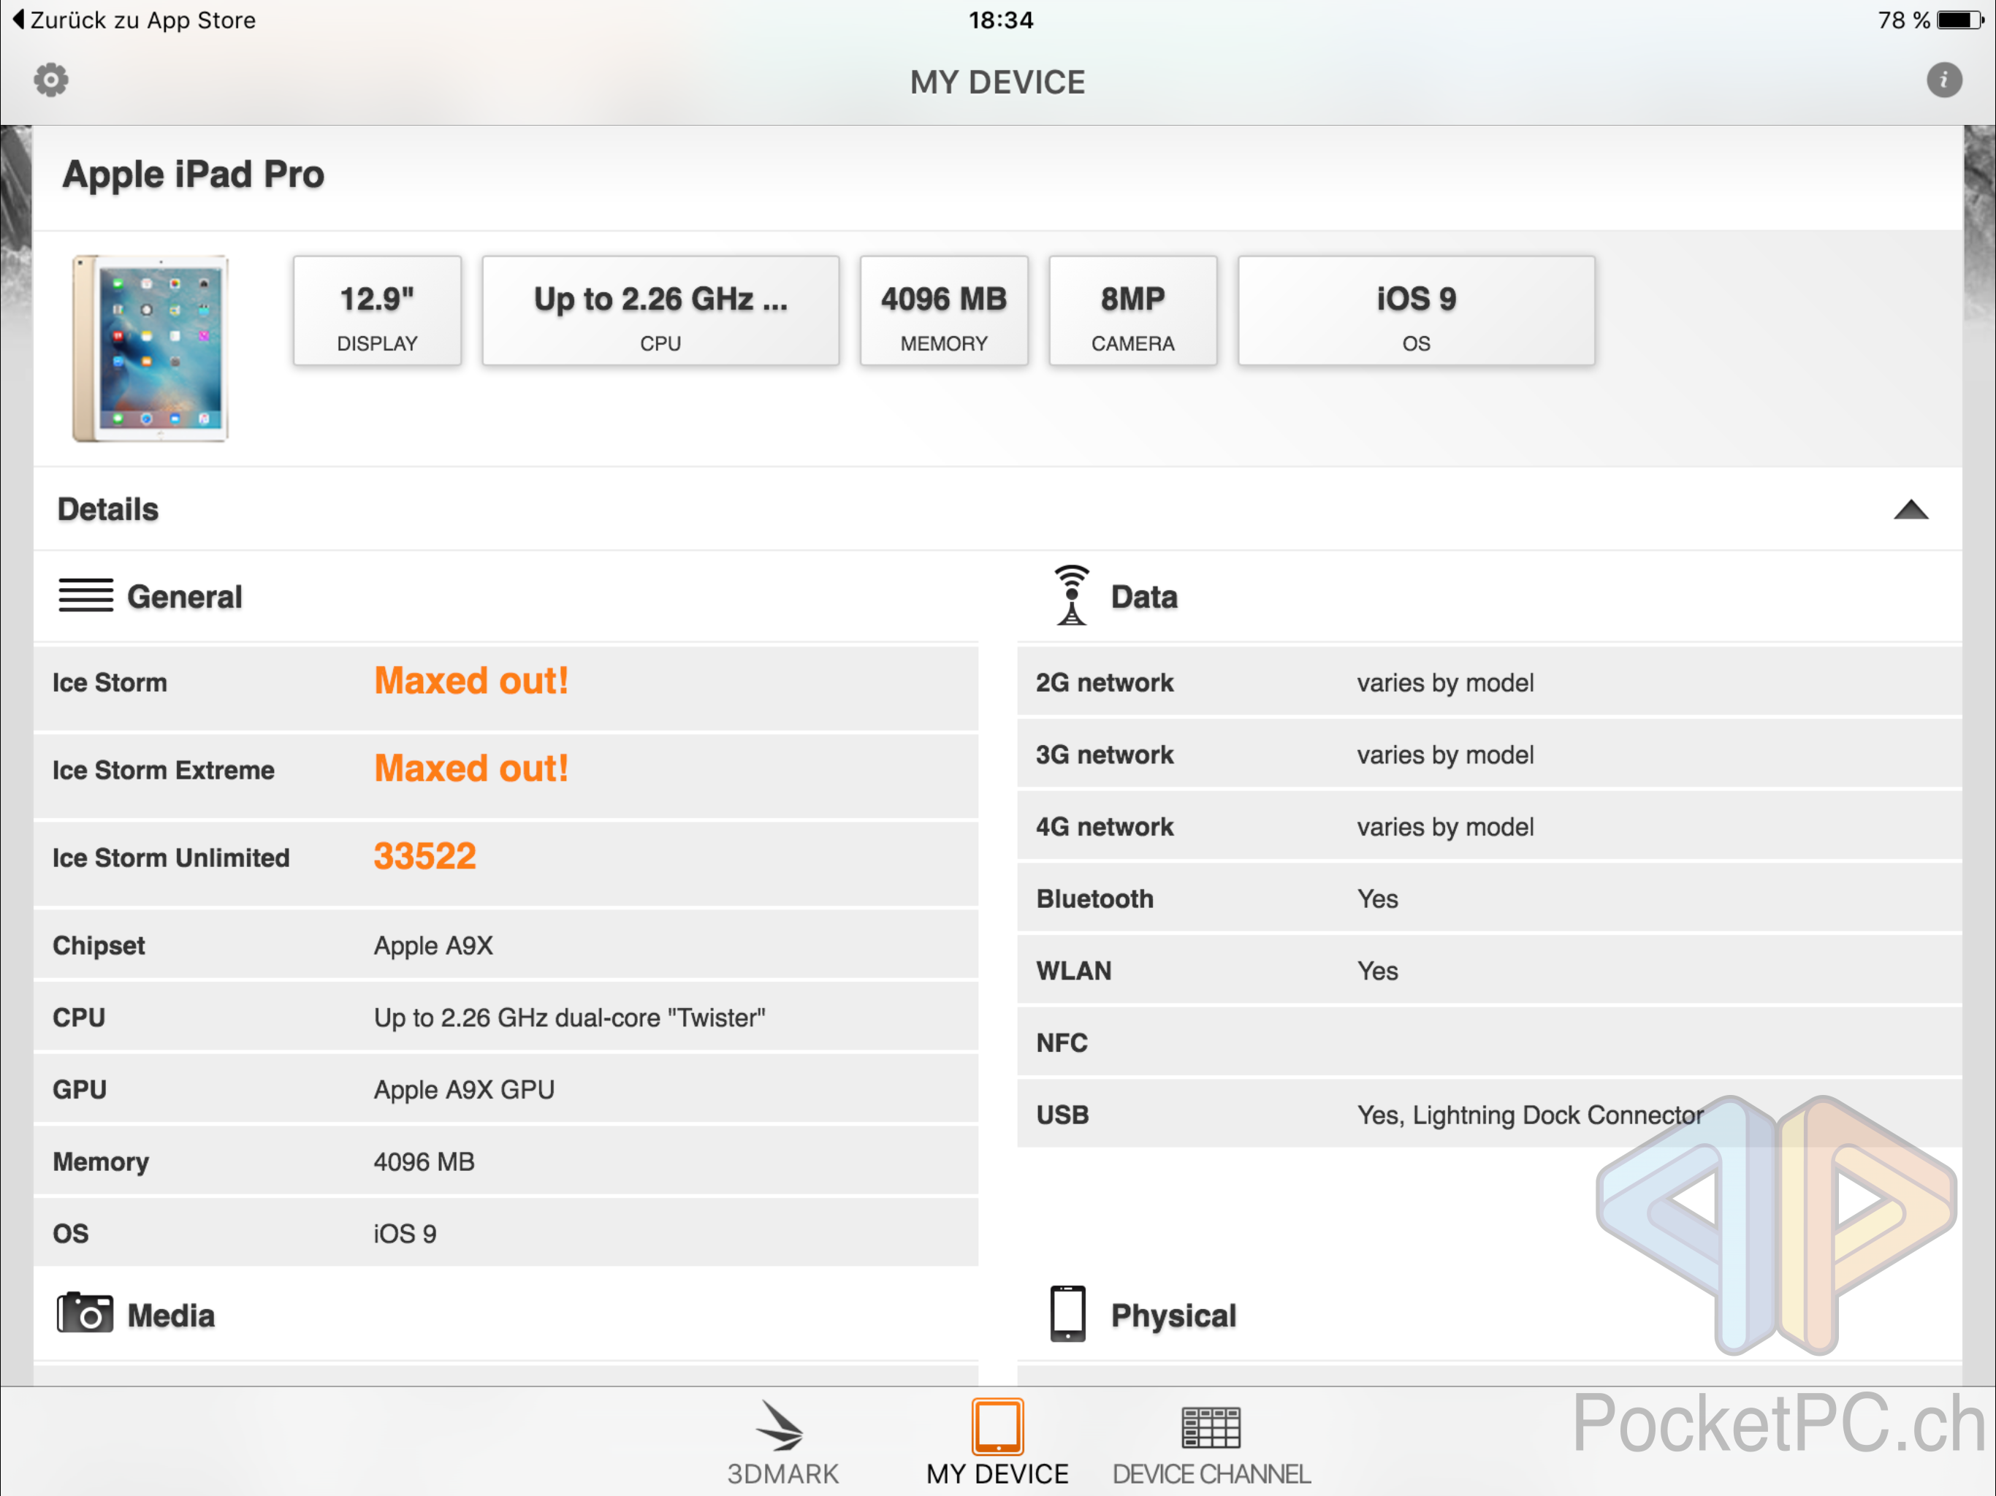Select the 8MP Camera tile
Image resolution: width=1996 pixels, height=1496 pixels.
(x=1132, y=311)
